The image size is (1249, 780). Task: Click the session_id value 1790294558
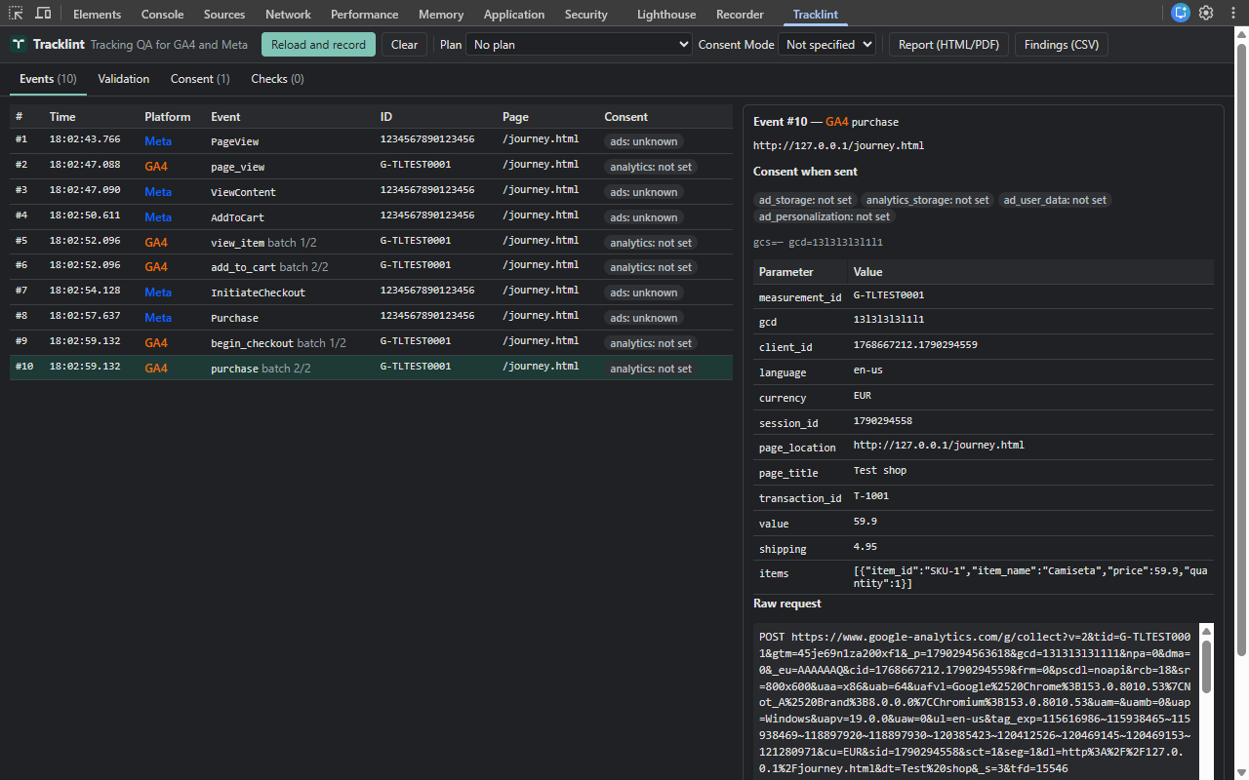883,421
